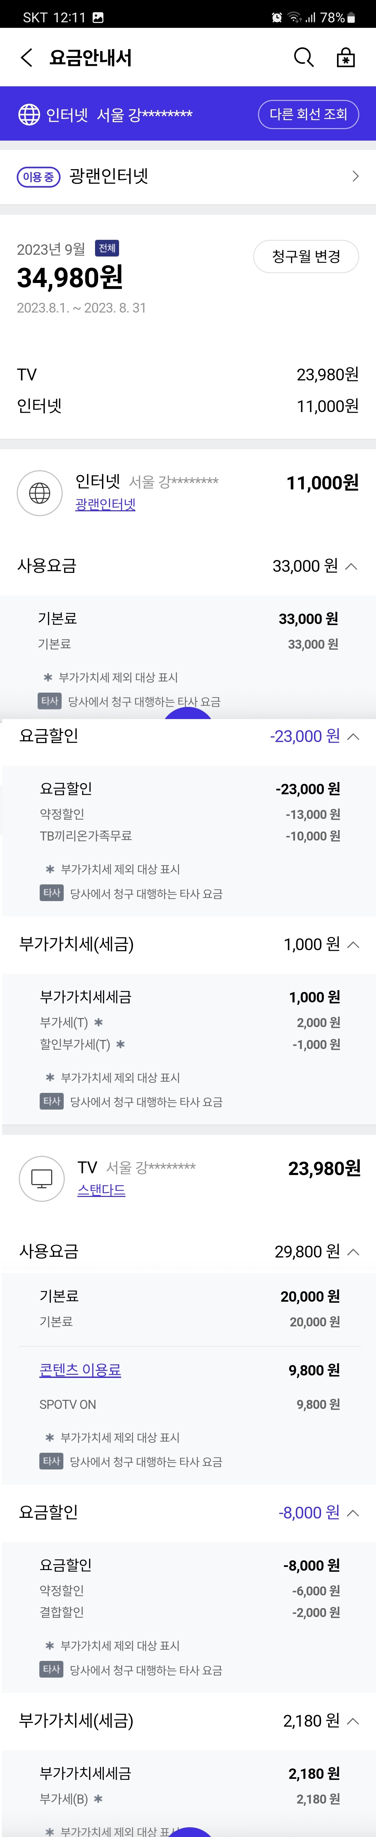
Task: Tap the internet globe circle icon
Action: pos(40,492)
